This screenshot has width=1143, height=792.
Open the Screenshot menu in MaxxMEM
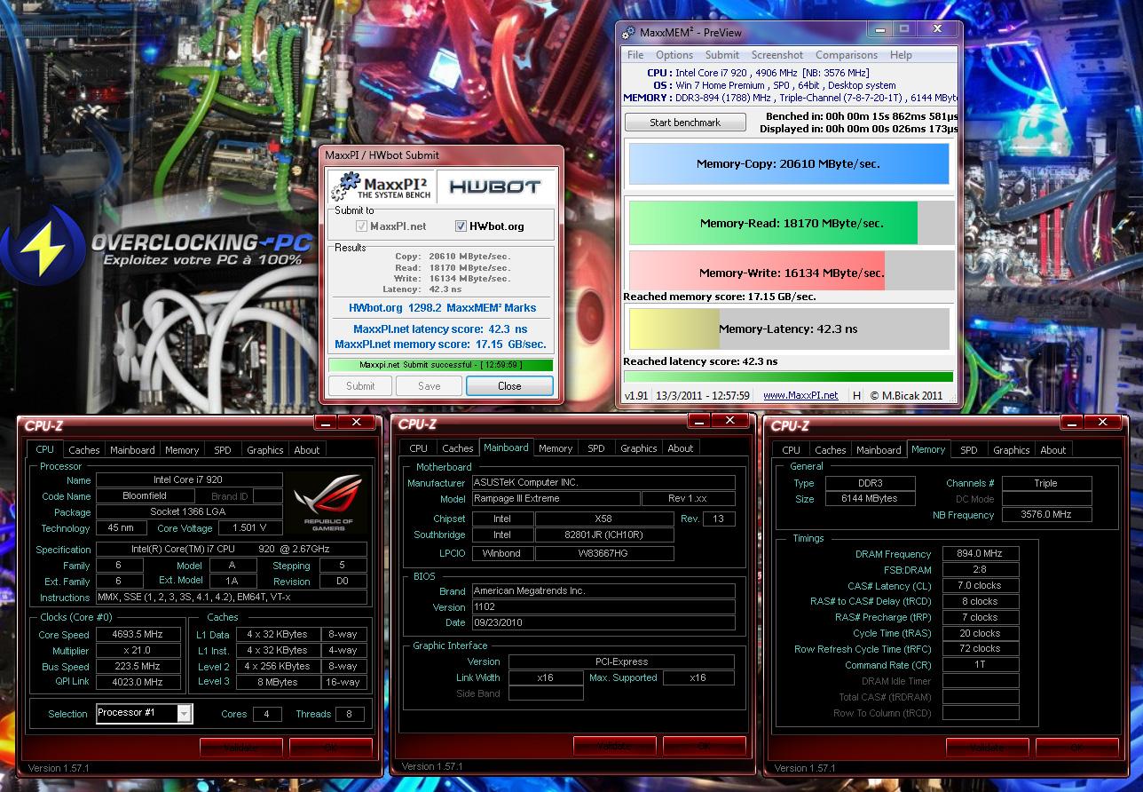(777, 55)
